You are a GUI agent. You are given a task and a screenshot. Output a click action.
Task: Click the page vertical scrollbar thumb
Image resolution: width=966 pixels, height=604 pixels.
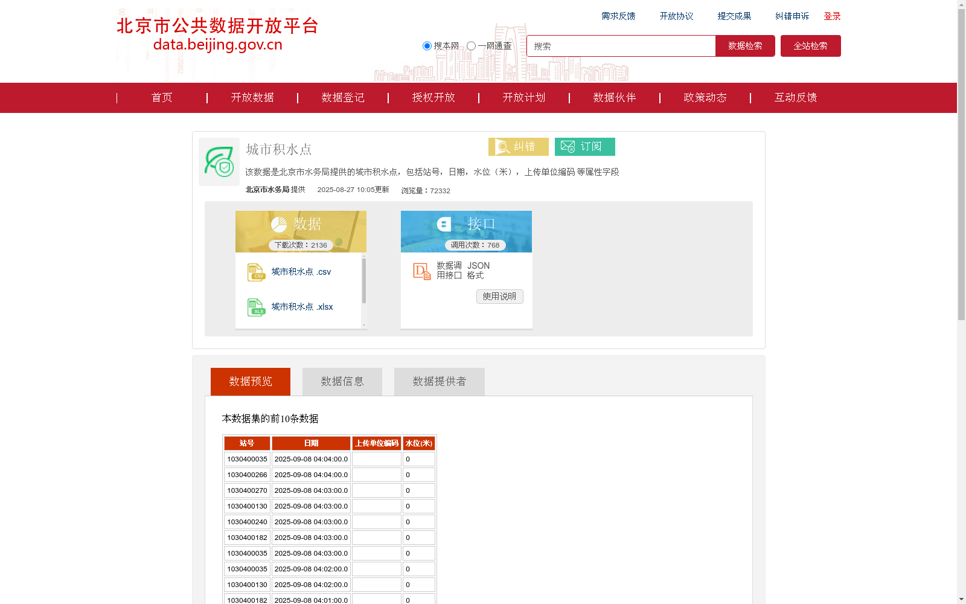(961, 164)
